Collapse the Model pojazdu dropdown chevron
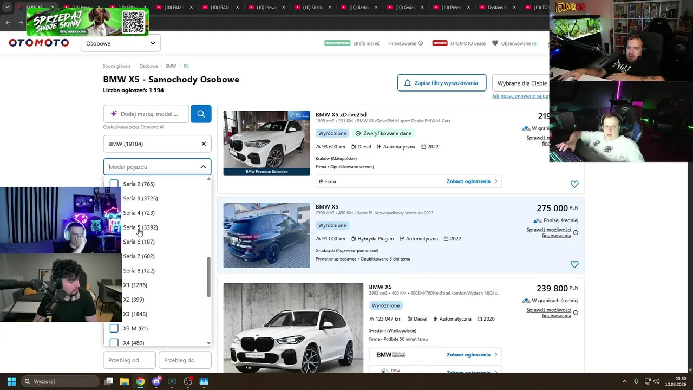This screenshot has height=390, width=693. [203, 167]
